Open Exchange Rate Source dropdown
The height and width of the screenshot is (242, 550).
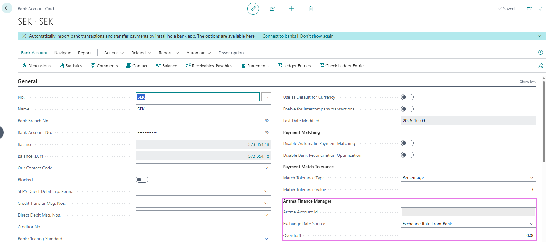pyautogui.click(x=532, y=224)
